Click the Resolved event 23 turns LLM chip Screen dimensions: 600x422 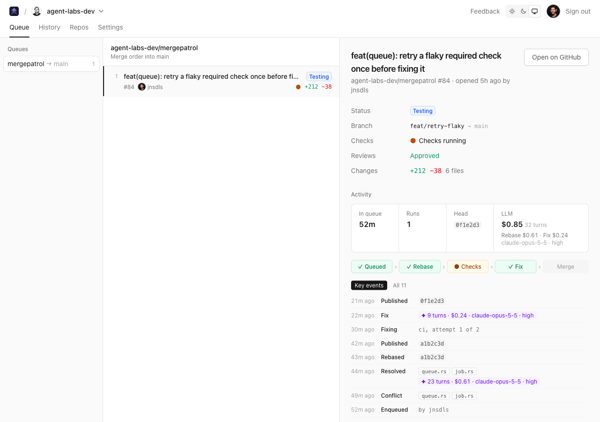click(479, 381)
